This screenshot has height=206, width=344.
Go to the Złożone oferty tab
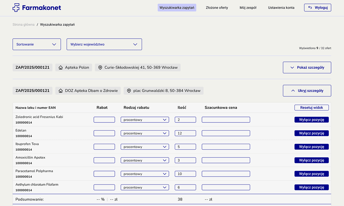point(217,8)
